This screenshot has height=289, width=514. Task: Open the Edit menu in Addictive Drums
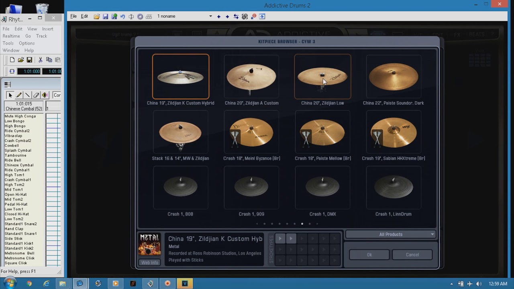pyautogui.click(x=84, y=16)
